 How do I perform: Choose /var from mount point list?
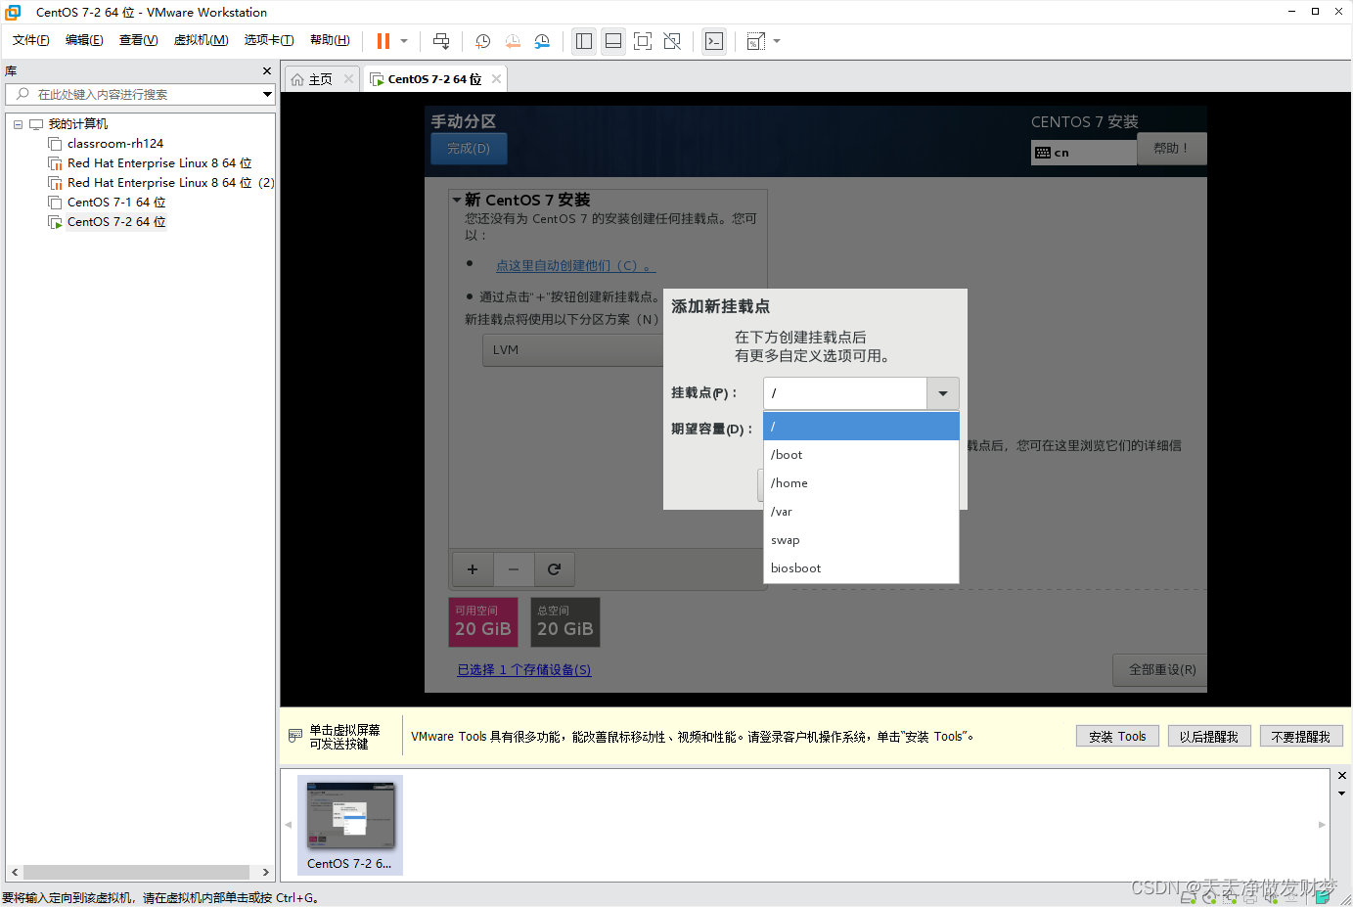[x=861, y=512]
